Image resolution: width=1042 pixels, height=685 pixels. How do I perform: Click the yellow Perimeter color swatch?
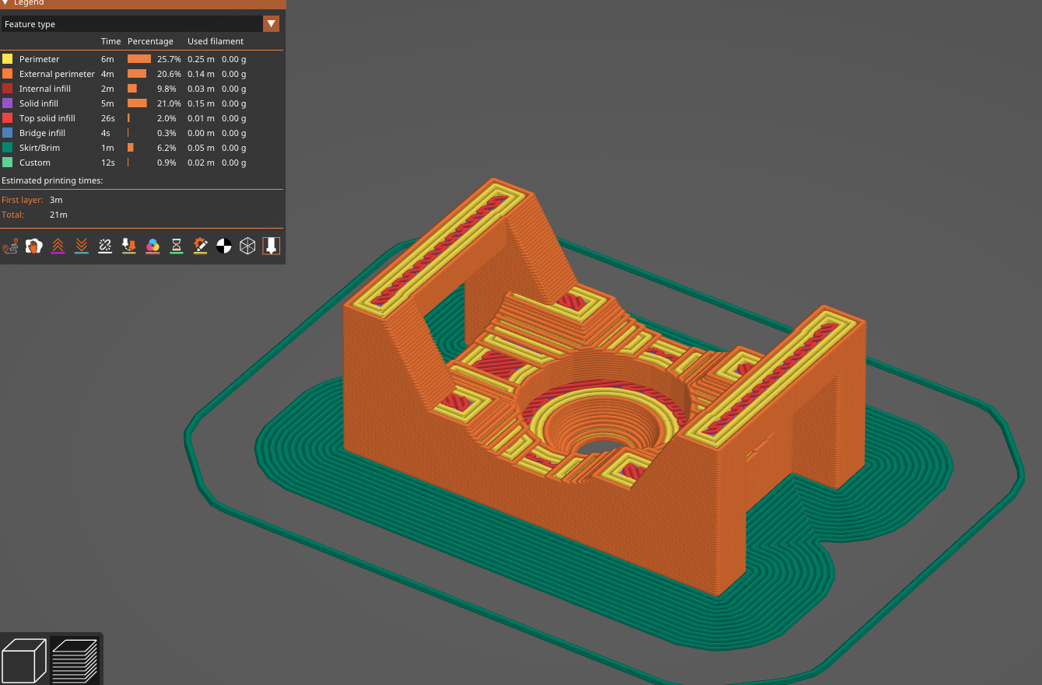click(8, 59)
